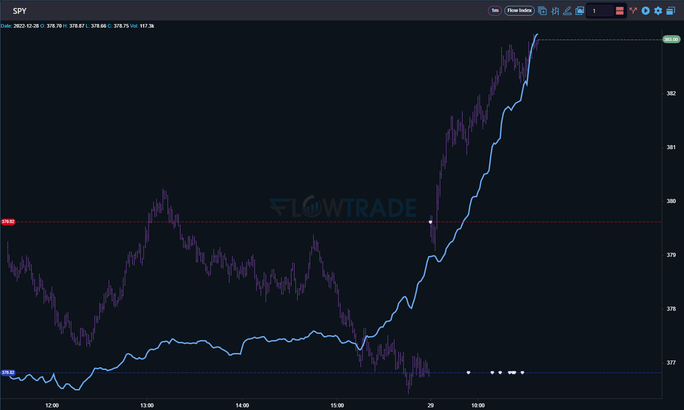The image size is (684, 410).
Task: Start the chart replay play button
Action: point(645,10)
